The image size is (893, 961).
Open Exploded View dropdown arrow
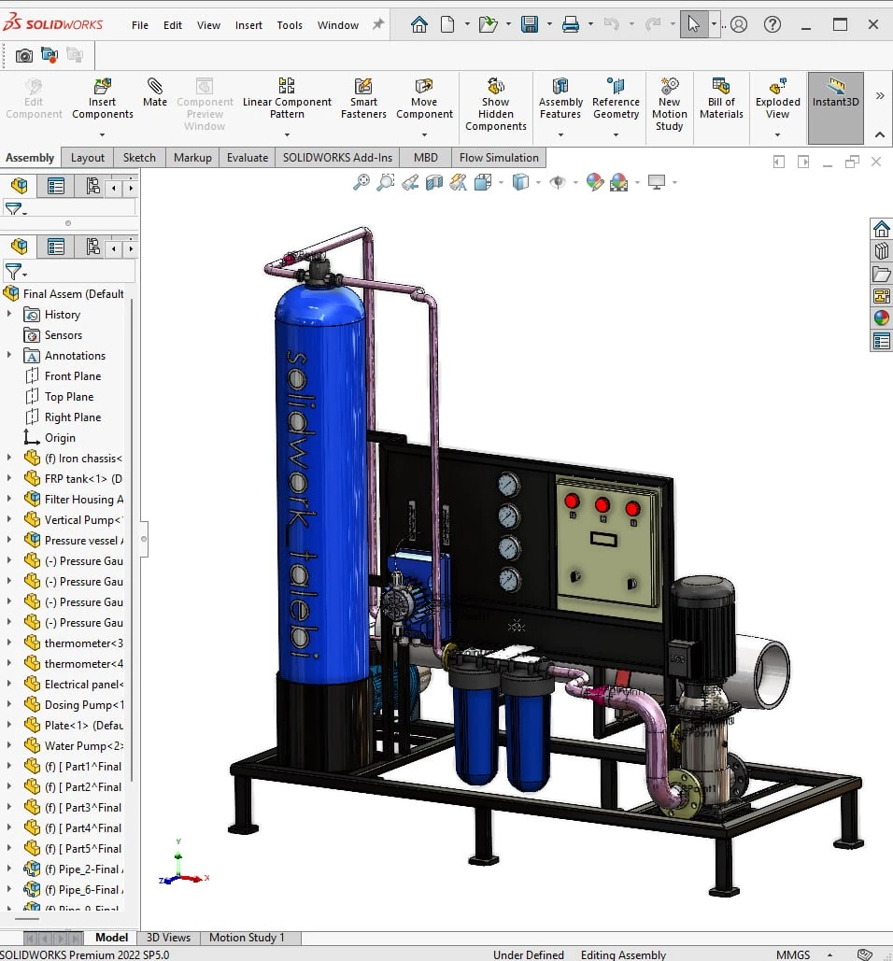(x=777, y=134)
